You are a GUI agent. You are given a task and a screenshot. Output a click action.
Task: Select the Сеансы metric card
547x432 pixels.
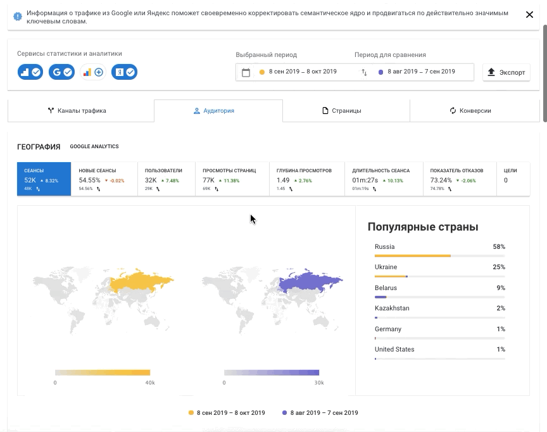(44, 179)
